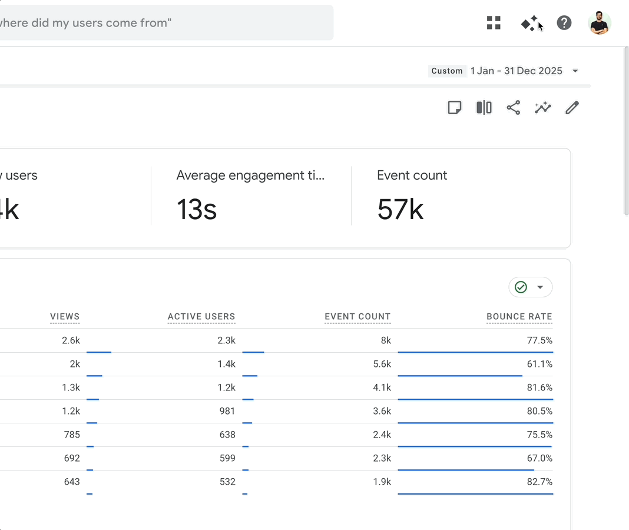The width and height of the screenshot is (629, 530).
Task: Sort by the Active Users column
Action: (201, 316)
